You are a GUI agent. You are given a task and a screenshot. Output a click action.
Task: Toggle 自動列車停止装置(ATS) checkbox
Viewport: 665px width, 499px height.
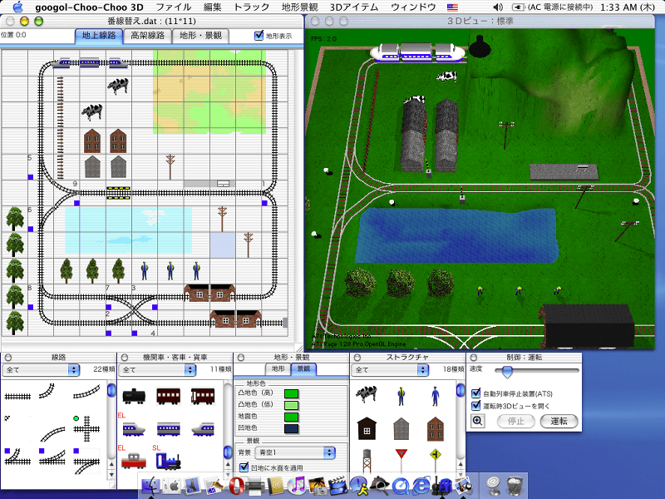point(475,393)
